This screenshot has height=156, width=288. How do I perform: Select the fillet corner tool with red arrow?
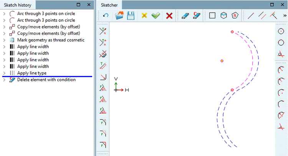[103, 77]
